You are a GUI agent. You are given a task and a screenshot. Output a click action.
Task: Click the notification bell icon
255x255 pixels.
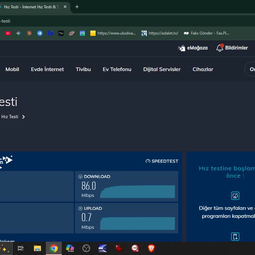point(220,48)
